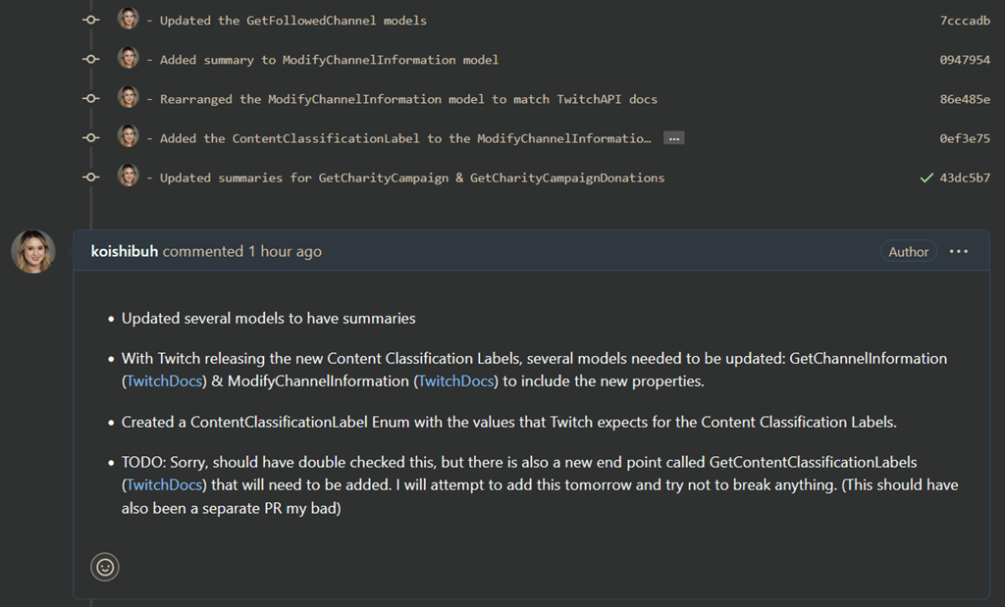Click koishibuh's large comment avatar
Image resolution: width=1005 pixels, height=607 pixels.
click(x=33, y=252)
